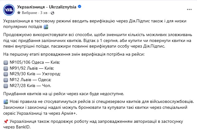Image resolution: width=197 pixels, height=129 pixels.
Task: Click the red pushpin emoji near the BankID paragraph
Action: pos(6,121)
